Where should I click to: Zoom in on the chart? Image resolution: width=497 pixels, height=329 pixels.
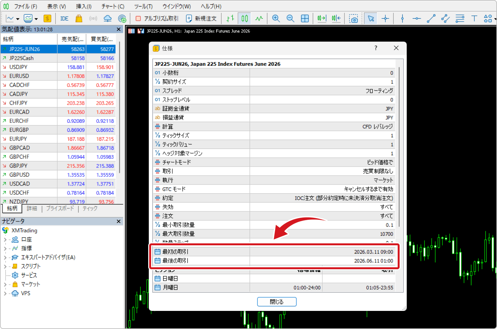[x=276, y=18]
